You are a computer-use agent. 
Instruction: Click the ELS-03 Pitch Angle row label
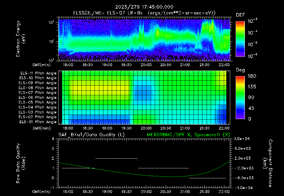(38, 112)
